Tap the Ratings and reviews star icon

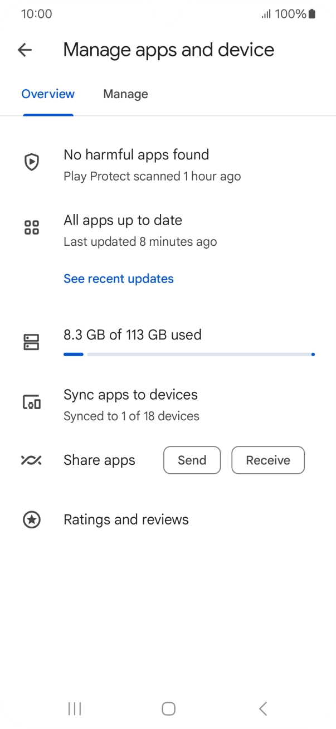point(32,520)
